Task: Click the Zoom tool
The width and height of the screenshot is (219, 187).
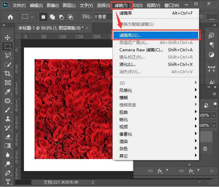Action: (8, 164)
